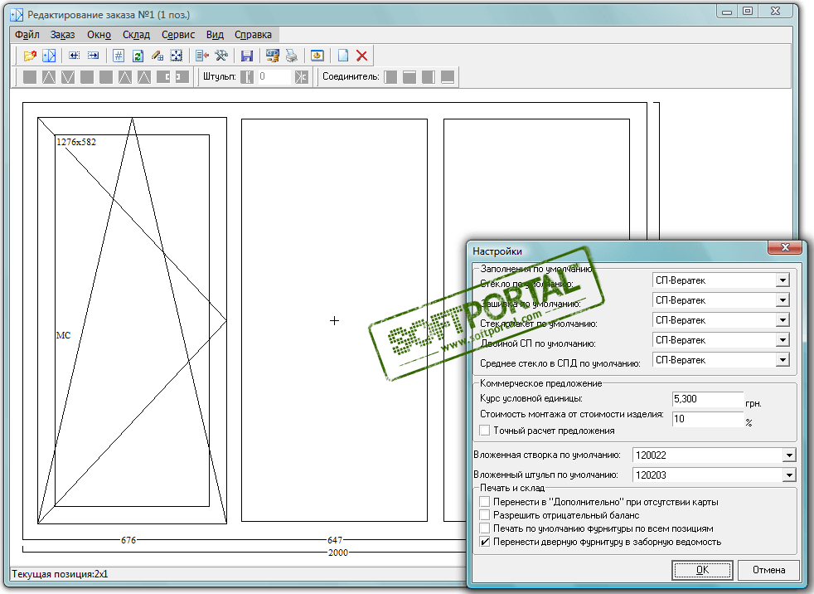
Task: Click the '647' width dimension
Action: 335,540
